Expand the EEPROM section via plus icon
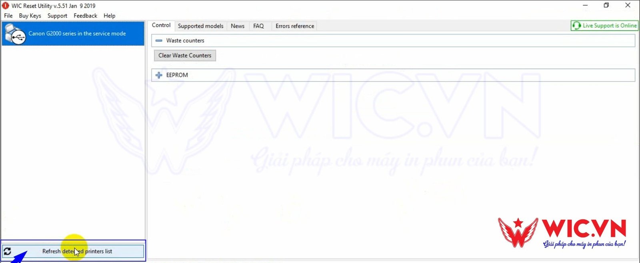The width and height of the screenshot is (640, 263). (159, 75)
